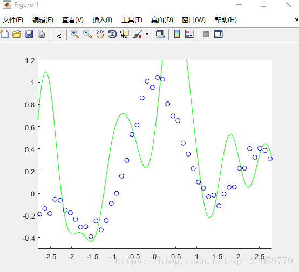Image resolution: width=299 pixels, height=272 pixels.
Task: Select the Pan hand tool
Action: (x=100, y=35)
